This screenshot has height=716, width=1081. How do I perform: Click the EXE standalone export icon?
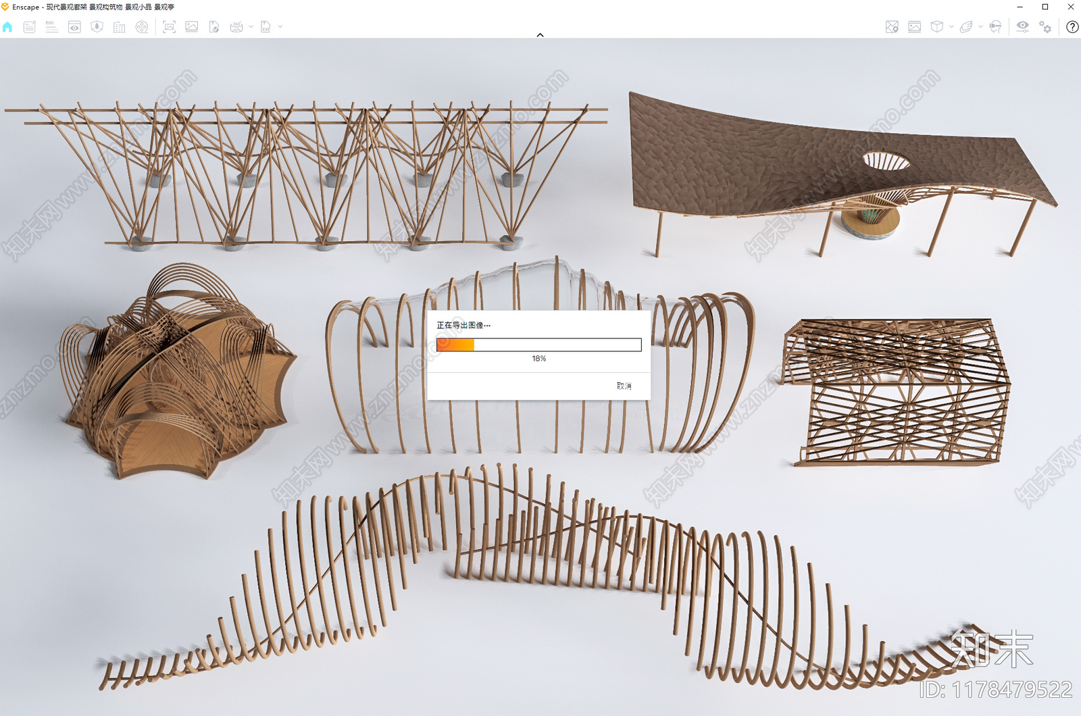pos(266,27)
